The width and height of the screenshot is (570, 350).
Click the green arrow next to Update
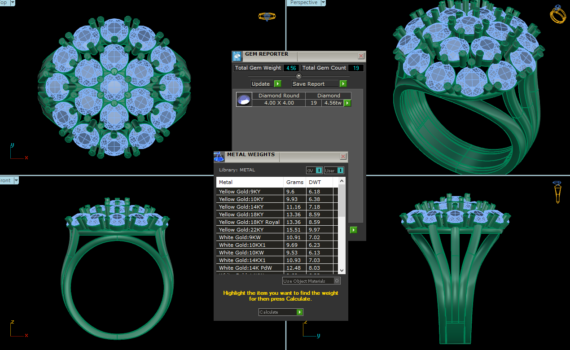(277, 84)
